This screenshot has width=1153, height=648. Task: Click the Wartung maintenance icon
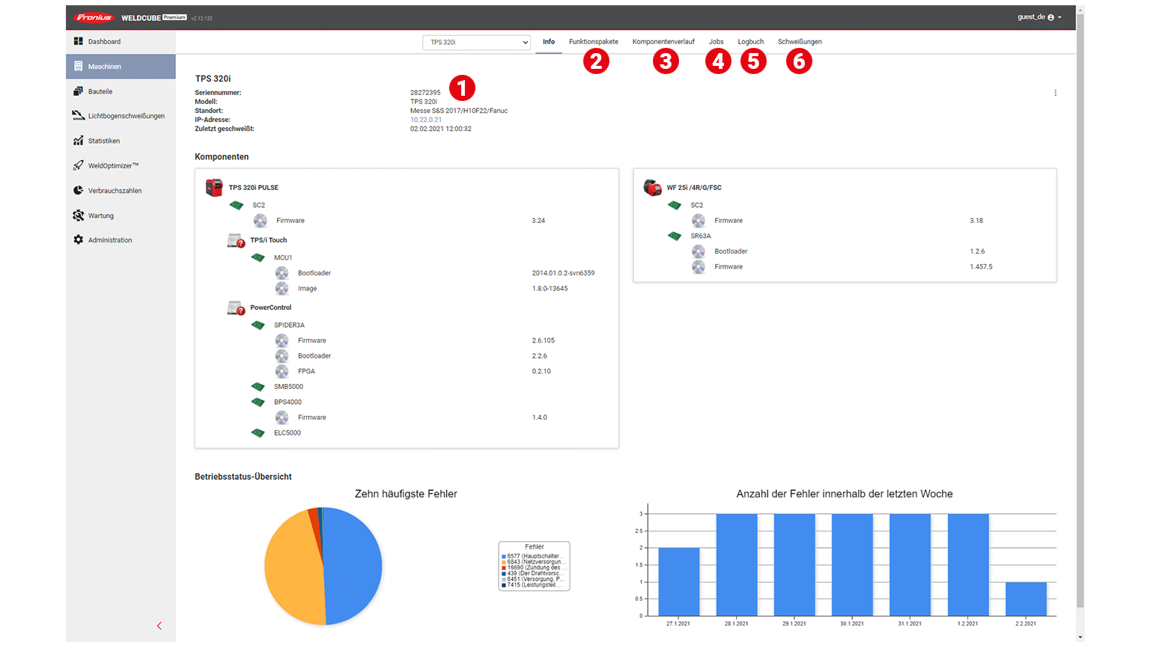coord(79,216)
